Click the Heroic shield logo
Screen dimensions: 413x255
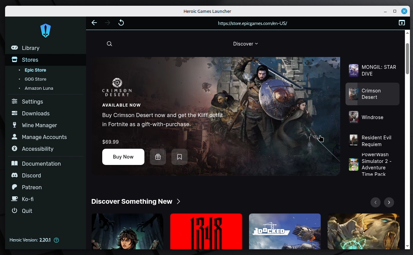(x=46, y=31)
